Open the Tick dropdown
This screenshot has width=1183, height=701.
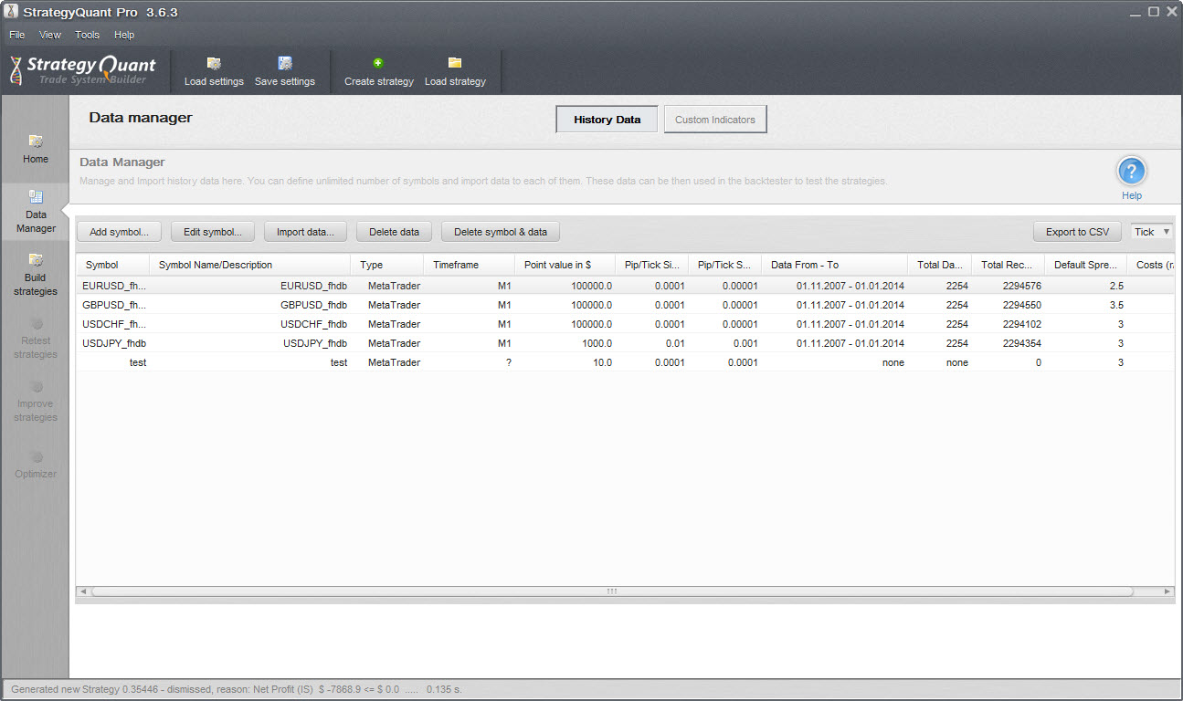pyautogui.click(x=1152, y=232)
